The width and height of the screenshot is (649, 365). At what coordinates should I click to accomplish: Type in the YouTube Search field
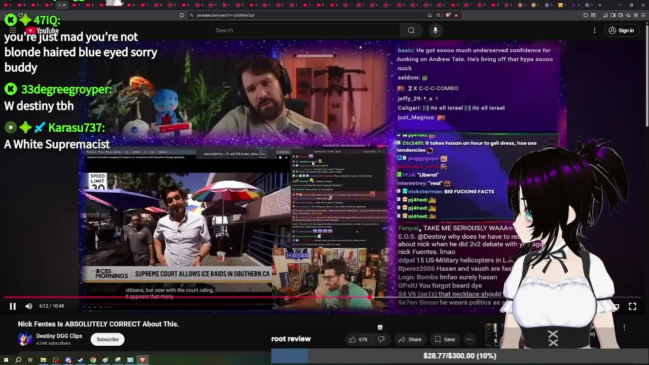coord(306,30)
